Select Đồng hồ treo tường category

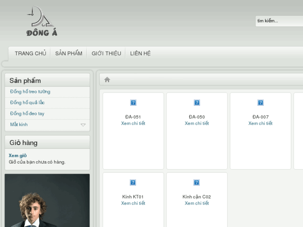30,92
